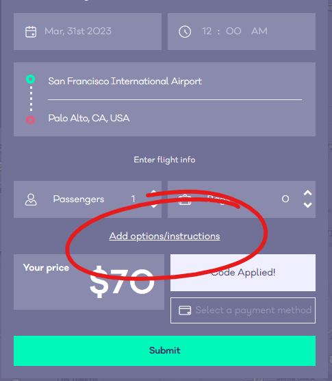Submit the ride booking
The height and width of the screenshot is (381, 332).
pos(164,351)
